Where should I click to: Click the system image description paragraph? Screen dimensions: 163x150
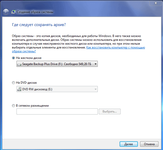76,40
